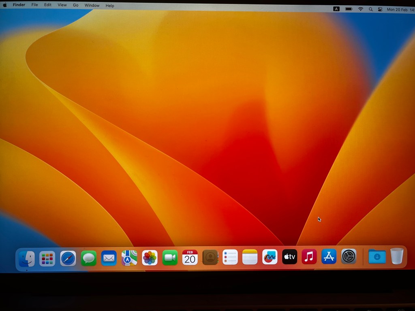
Task: Launch Safari from the Dock
Action: tap(68, 258)
